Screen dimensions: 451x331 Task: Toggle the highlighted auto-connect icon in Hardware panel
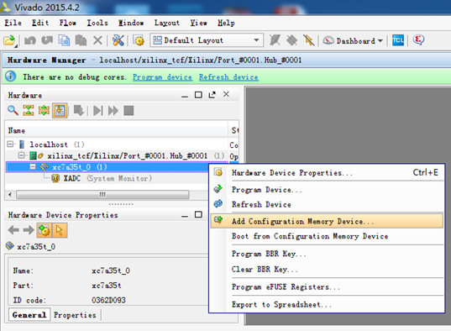pos(60,111)
